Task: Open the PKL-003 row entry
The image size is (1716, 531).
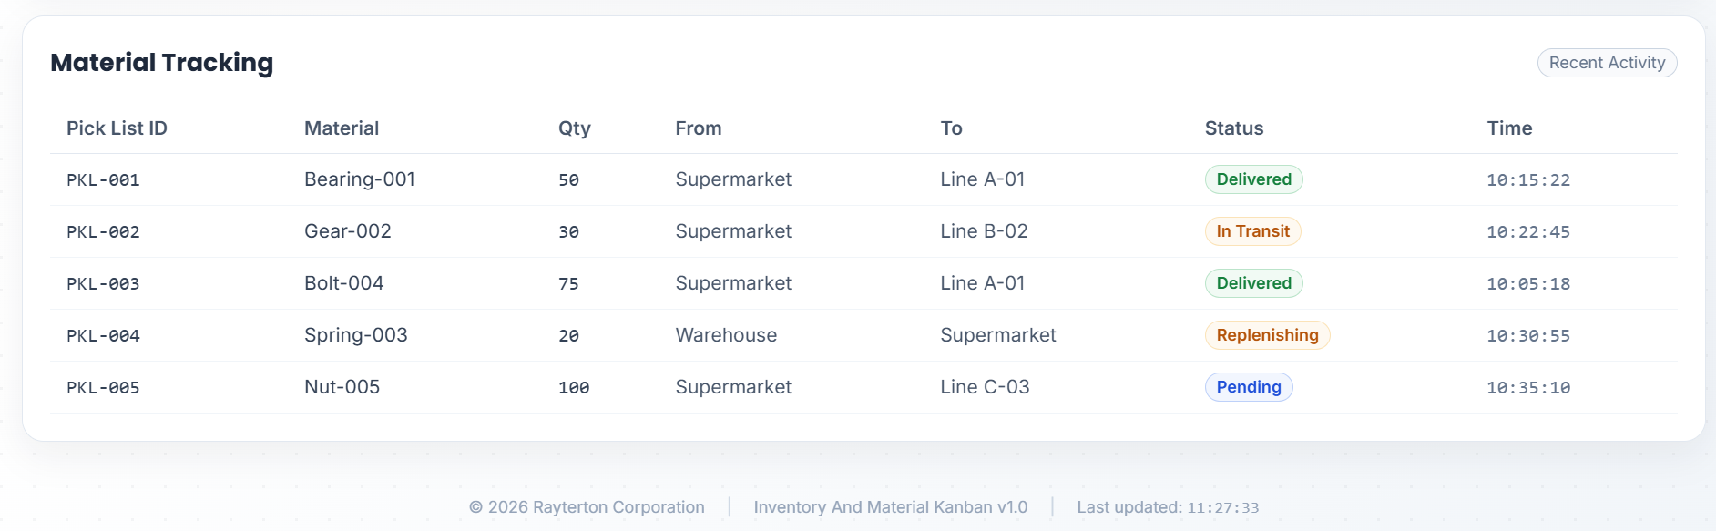Action: [x=103, y=284]
